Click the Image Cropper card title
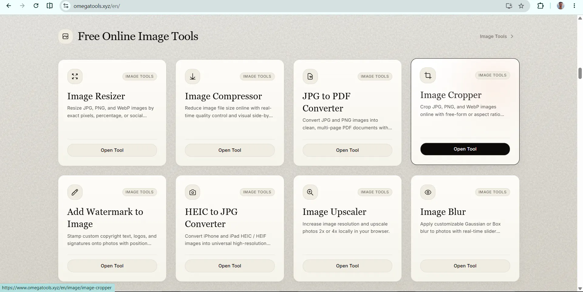583x292 pixels. tap(451, 95)
